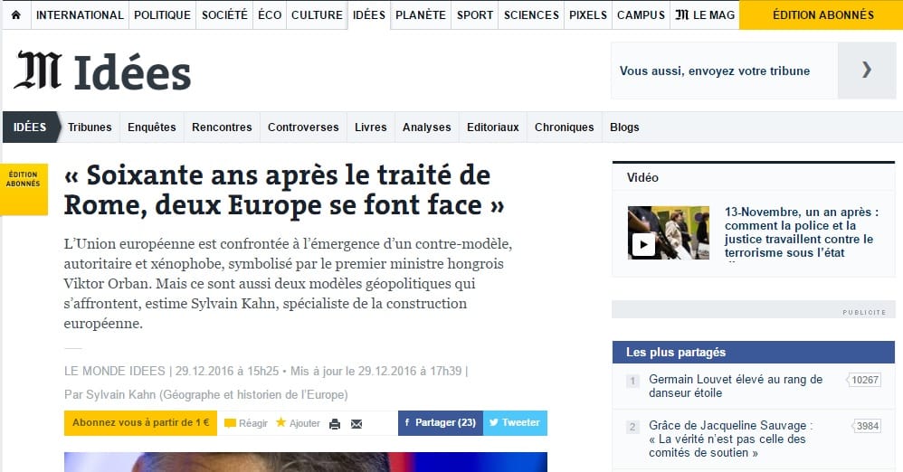Open Germain Louvet danseur étoile article
Image resolution: width=903 pixels, height=472 pixels.
[x=736, y=386]
